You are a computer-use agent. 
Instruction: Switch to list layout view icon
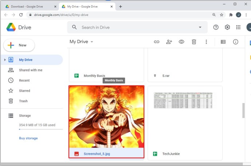pos(223,42)
